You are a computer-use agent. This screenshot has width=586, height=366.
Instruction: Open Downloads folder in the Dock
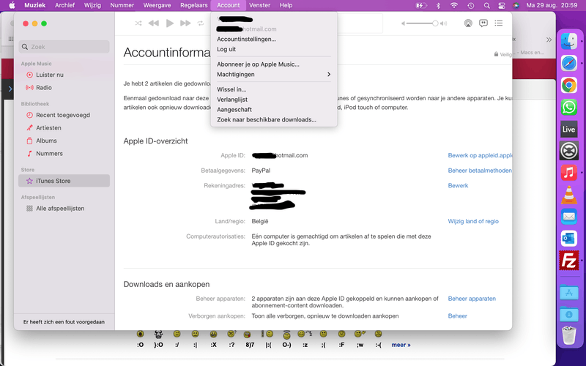[x=569, y=315]
